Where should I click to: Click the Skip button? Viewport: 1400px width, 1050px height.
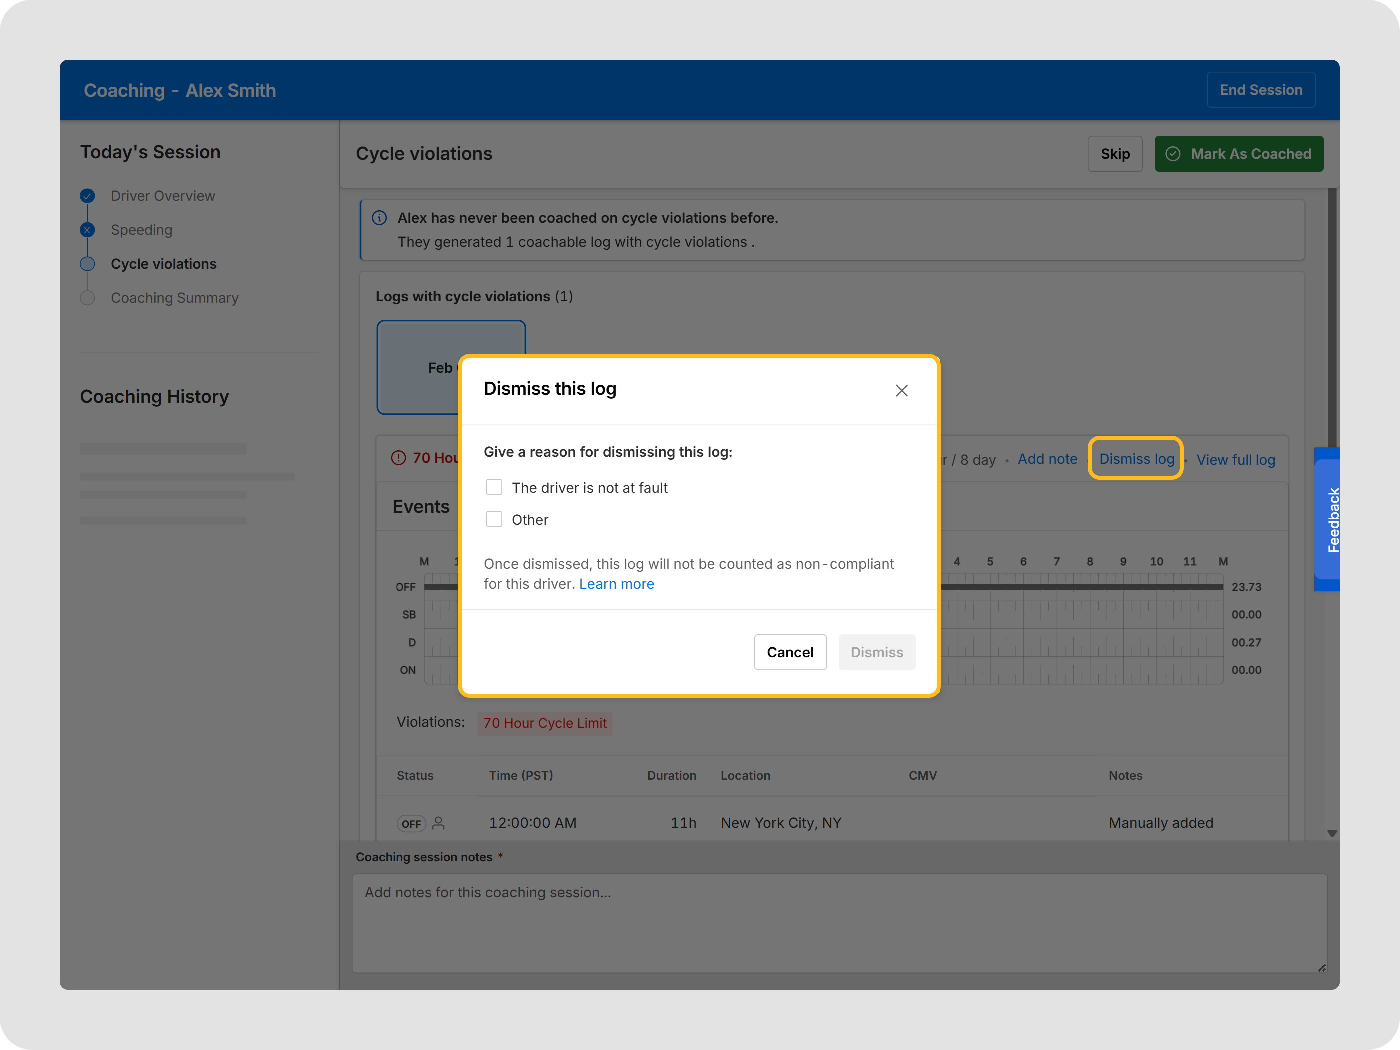[x=1114, y=154]
